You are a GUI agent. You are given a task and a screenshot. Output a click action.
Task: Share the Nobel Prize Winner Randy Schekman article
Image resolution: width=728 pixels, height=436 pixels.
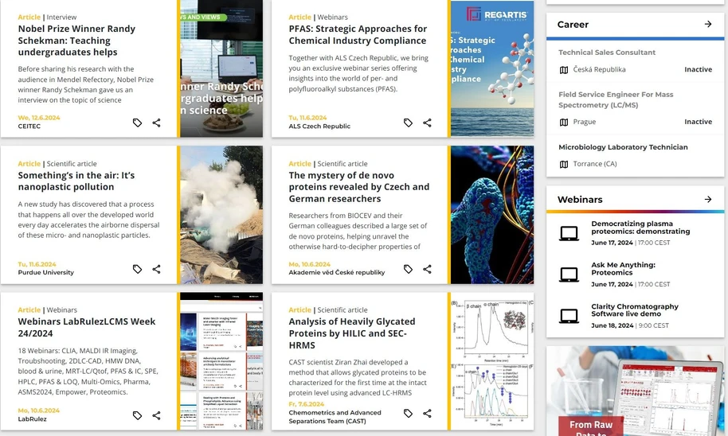point(157,123)
